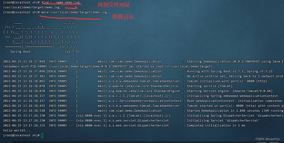This screenshot has width=284, height=143.
Task: Click the final '[root@localhost sh]#' prompt beside the cursor
Action: [21, 135]
